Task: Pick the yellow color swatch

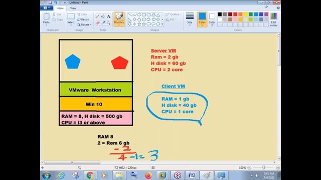Action: click(246, 14)
